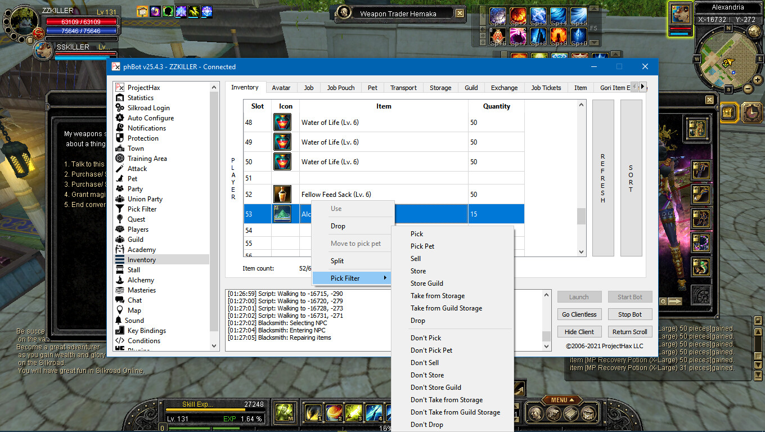Open the Statistics section in the sidebar
The image size is (765, 432).
[x=140, y=98]
